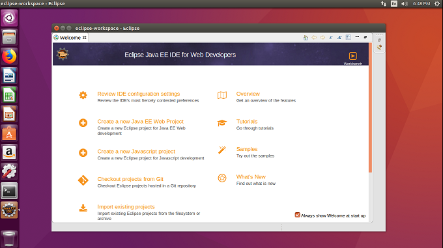Open Firefox from the Ubuntu launcher
The height and width of the screenshot is (248, 443).
9,56
